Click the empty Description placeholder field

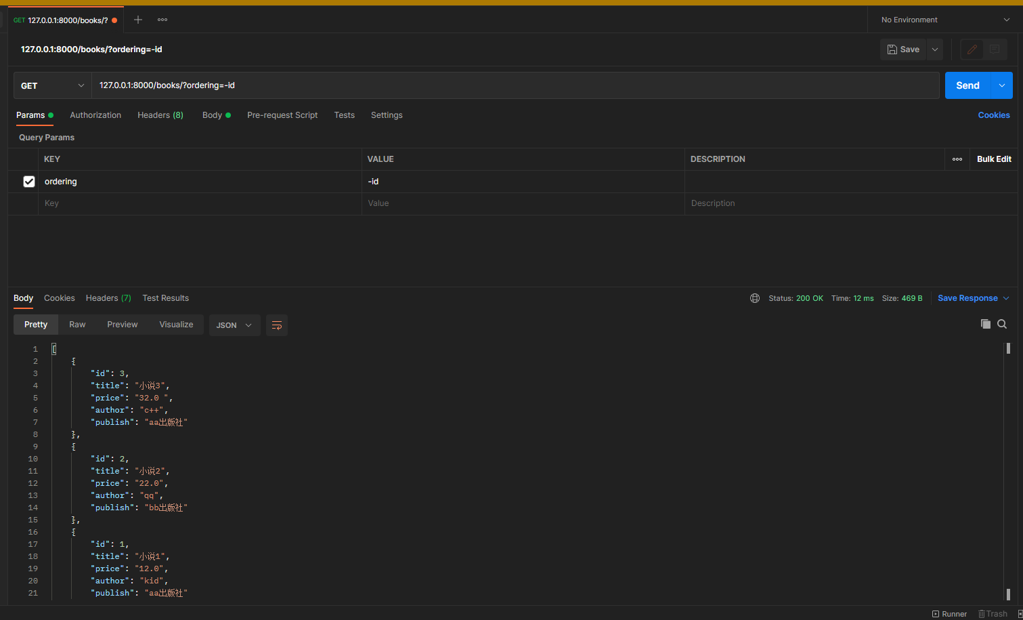[851, 203]
